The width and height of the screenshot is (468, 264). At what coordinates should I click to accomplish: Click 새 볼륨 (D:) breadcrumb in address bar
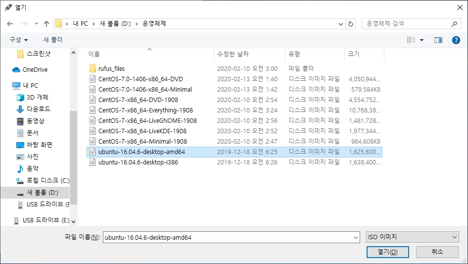(x=115, y=24)
